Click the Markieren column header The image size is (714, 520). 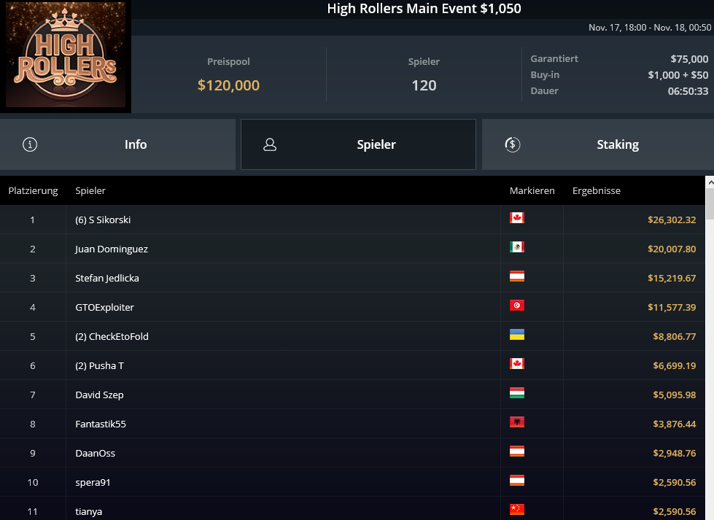[x=532, y=191]
